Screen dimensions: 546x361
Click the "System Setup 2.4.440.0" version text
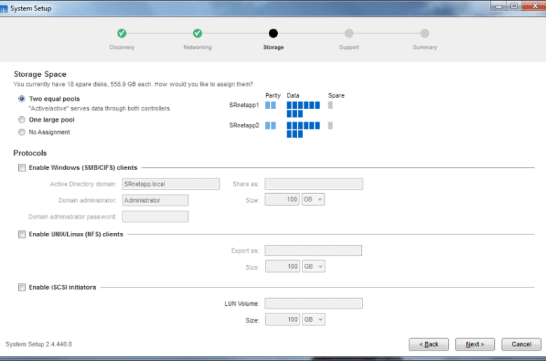(38, 344)
